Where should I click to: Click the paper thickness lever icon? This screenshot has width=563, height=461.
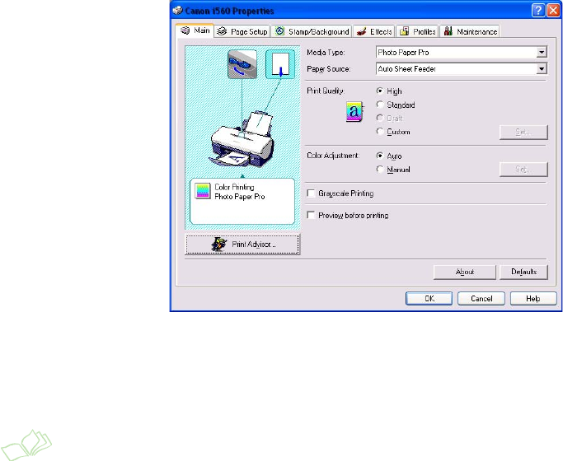[x=242, y=64]
